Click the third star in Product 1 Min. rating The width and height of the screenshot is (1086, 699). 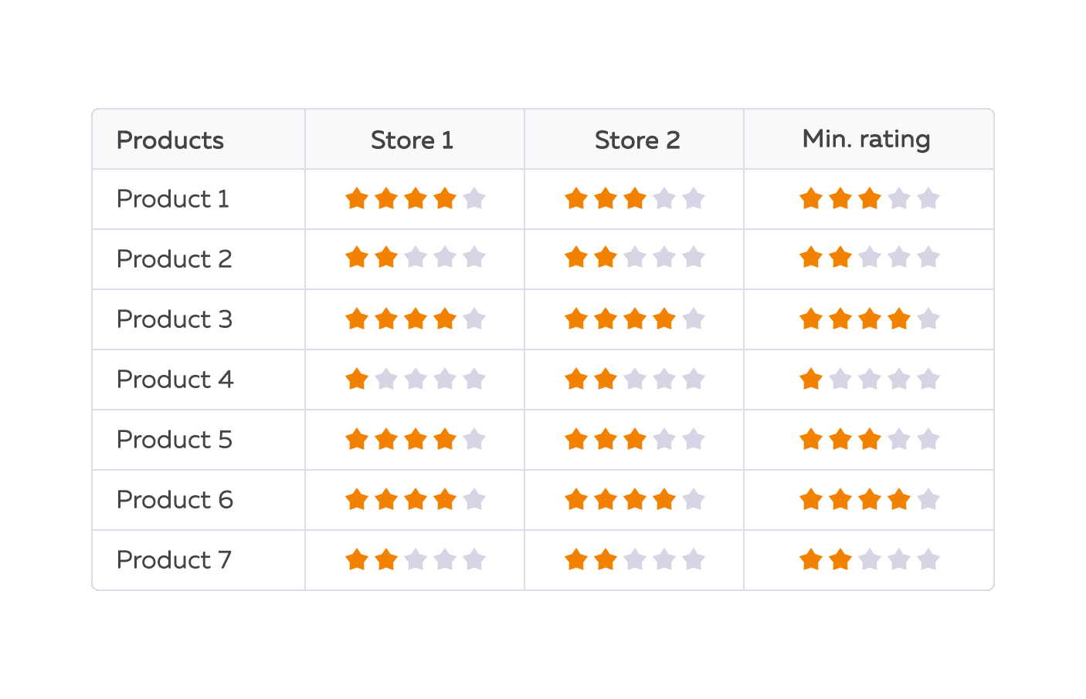(870, 199)
